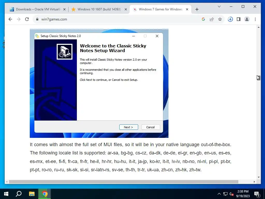Image resolution: width=265 pixels, height=199 pixels.
Task: Minimize the Chrome window
Action: tap(231, 6)
